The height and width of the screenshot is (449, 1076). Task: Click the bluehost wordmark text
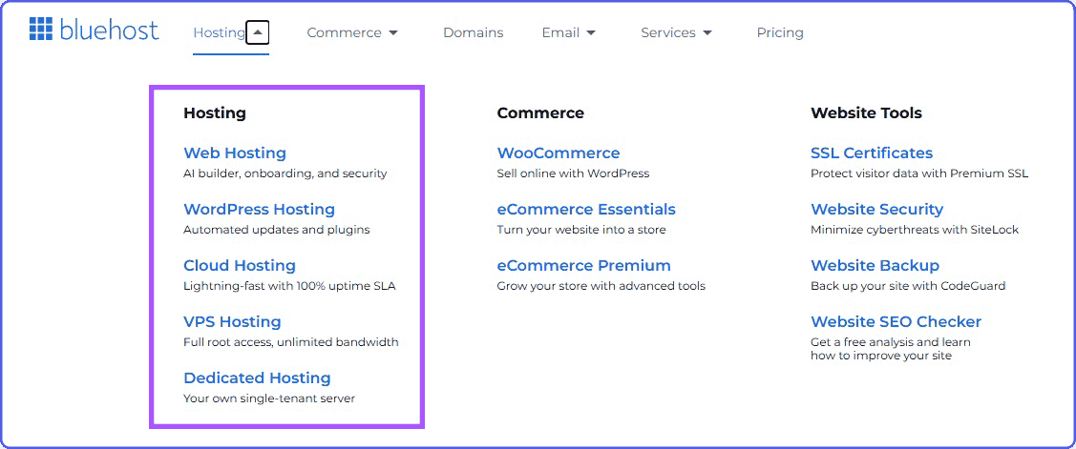(x=109, y=30)
